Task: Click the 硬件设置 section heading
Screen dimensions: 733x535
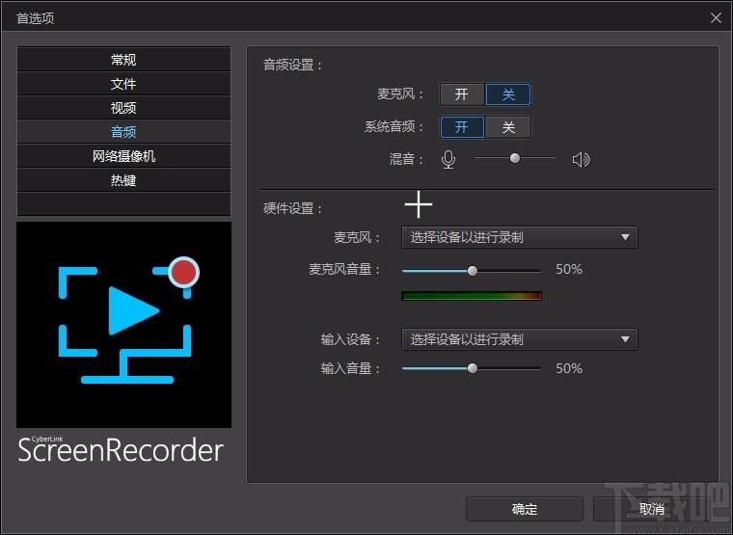Action: (x=292, y=208)
